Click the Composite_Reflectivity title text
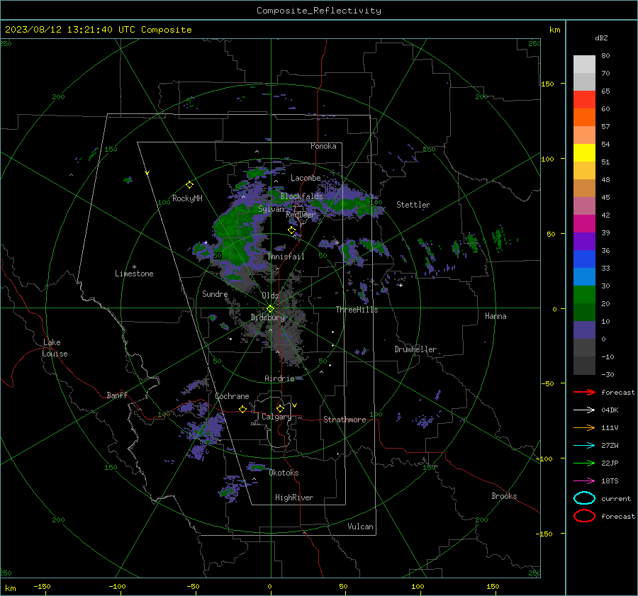 pyautogui.click(x=319, y=11)
